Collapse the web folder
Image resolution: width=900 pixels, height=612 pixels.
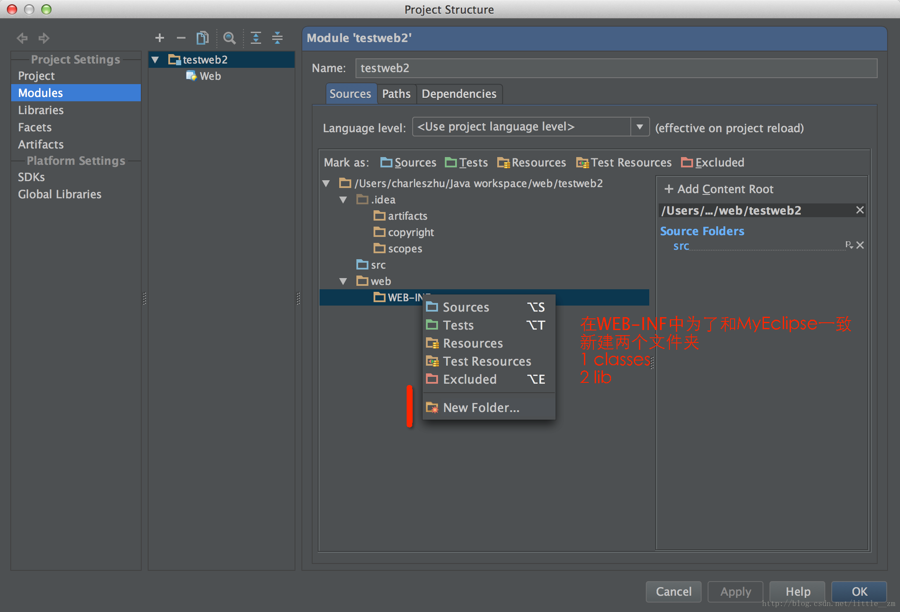pos(343,282)
